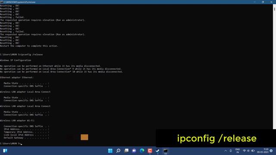Minimize the Command Prompt window

coord(254,2)
